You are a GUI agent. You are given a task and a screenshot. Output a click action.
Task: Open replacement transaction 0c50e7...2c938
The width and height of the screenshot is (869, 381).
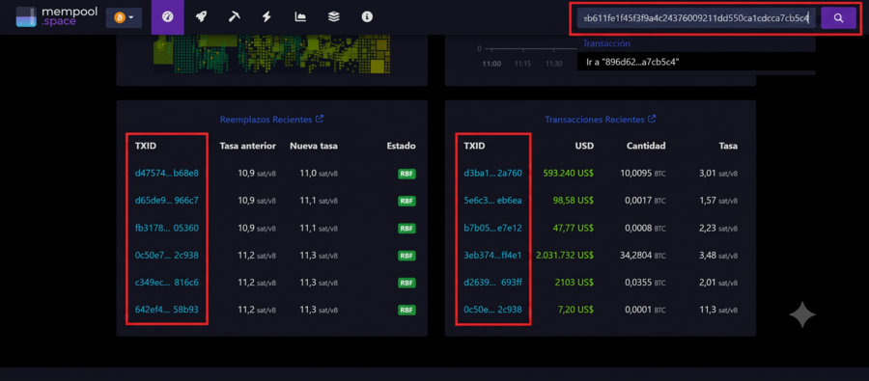[x=167, y=256]
